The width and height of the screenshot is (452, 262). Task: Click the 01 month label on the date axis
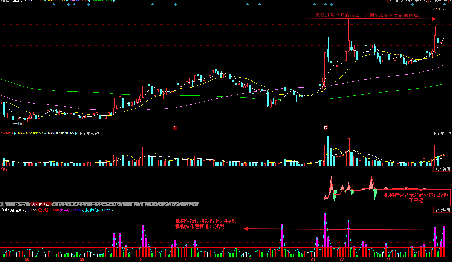pos(313,260)
